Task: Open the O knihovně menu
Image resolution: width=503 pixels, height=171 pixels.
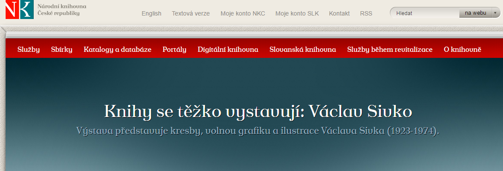Action: (x=462, y=50)
